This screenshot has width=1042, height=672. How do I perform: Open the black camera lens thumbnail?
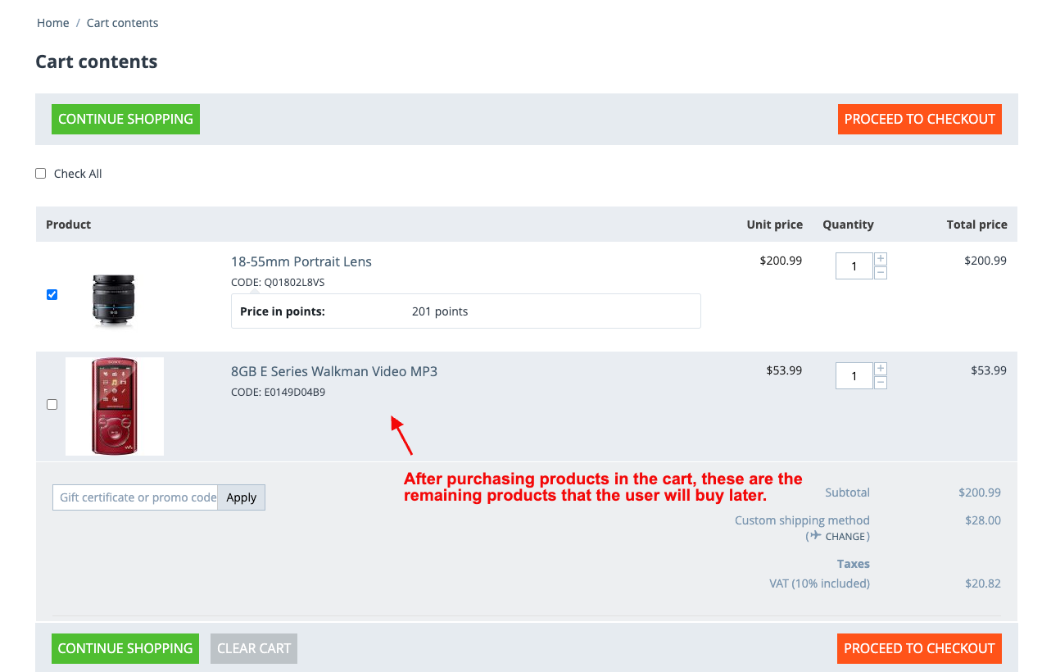point(114,300)
